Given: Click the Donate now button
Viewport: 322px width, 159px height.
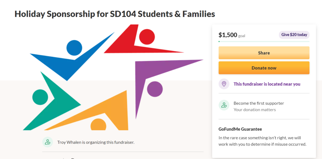Looking at the screenshot, I should click(264, 68).
